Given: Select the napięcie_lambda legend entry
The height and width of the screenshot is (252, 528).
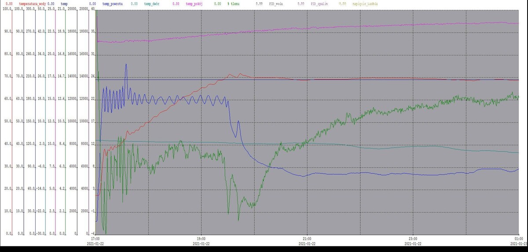Looking at the screenshot, I should click(365, 4).
